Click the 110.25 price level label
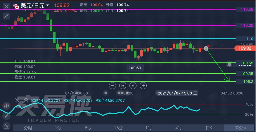 246,25
